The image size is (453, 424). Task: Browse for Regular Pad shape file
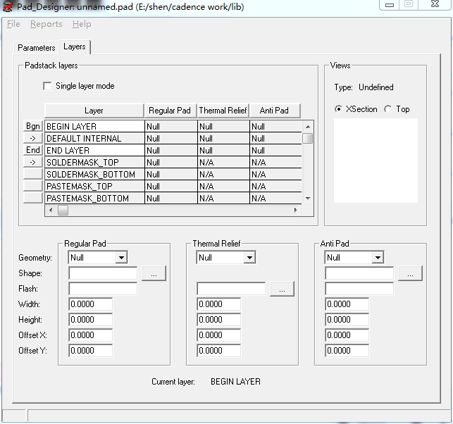(154, 273)
